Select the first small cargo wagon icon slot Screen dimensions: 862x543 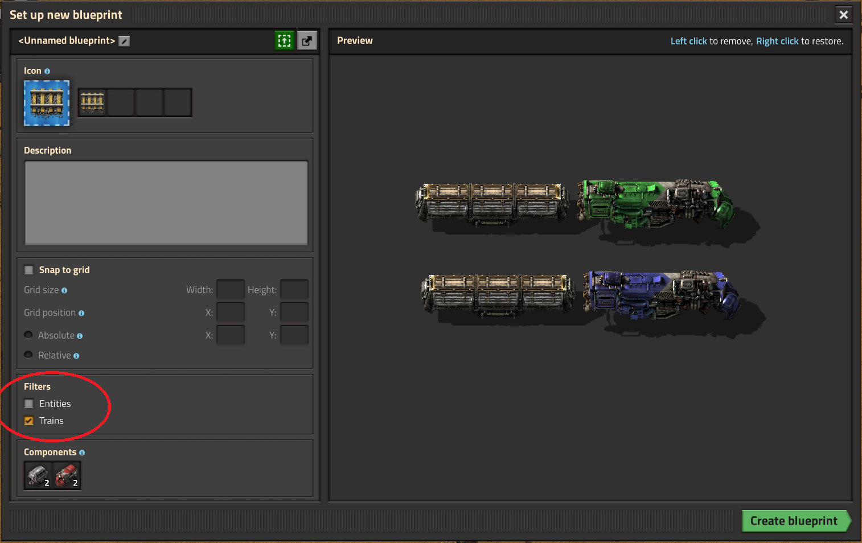(x=92, y=102)
